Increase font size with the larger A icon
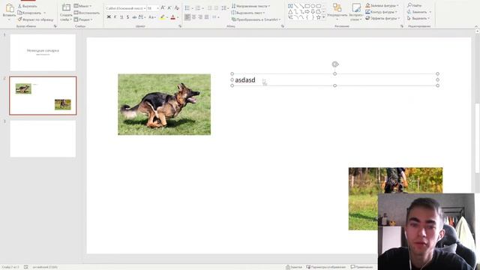Image resolution: width=480 pixels, height=270 pixels. pyautogui.click(x=163, y=8)
